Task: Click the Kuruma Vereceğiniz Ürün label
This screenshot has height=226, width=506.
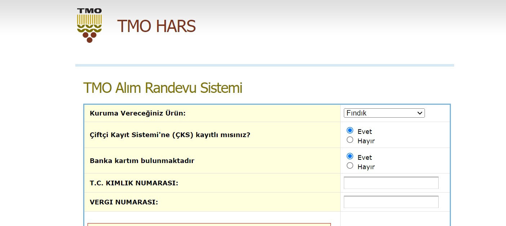Action: click(x=137, y=113)
